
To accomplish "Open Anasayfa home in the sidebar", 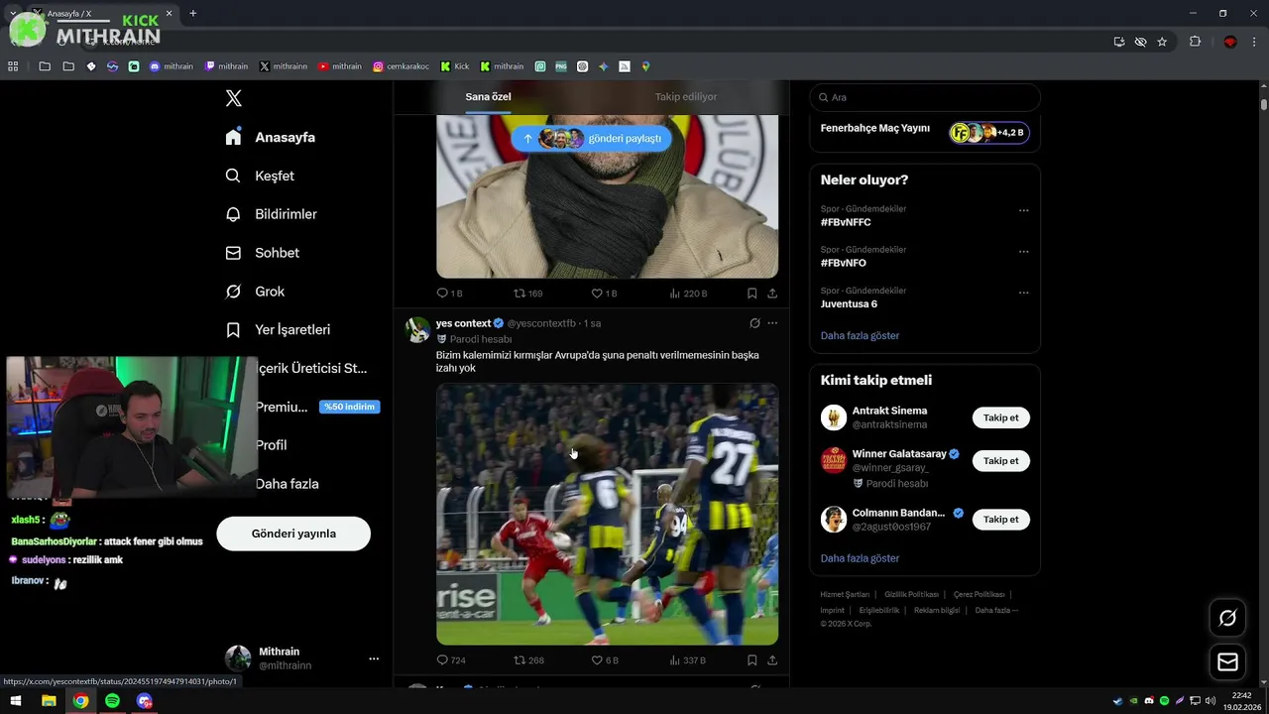I will click(x=271, y=137).
